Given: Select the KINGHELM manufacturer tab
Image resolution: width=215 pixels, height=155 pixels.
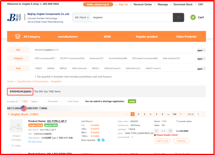Looking at the screenshot, I should pyautogui.click(x=20, y=92).
